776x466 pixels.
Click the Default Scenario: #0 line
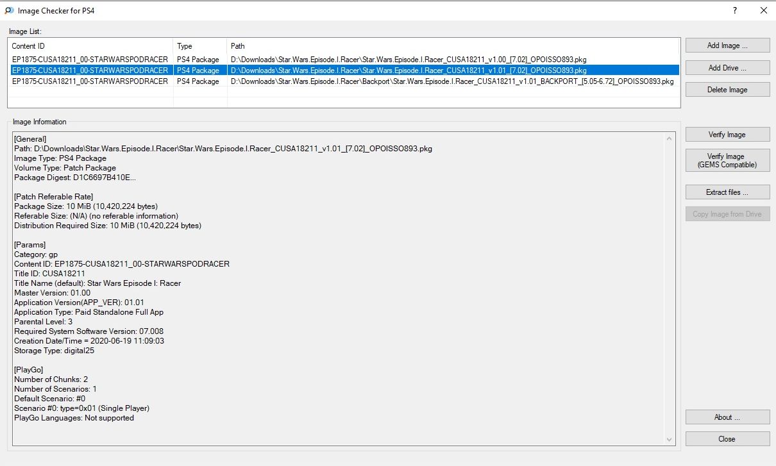coord(49,399)
